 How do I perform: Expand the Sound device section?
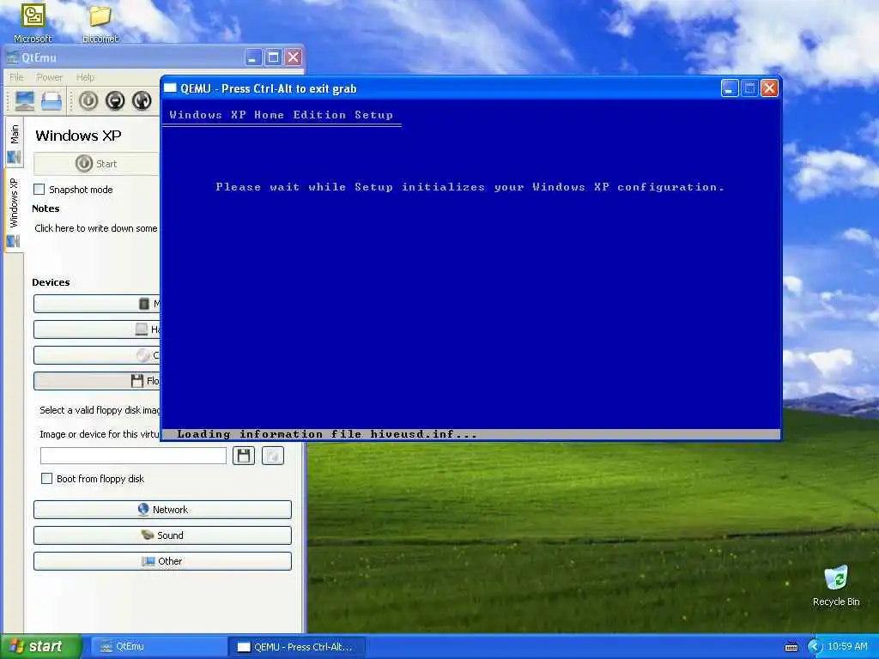click(162, 535)
